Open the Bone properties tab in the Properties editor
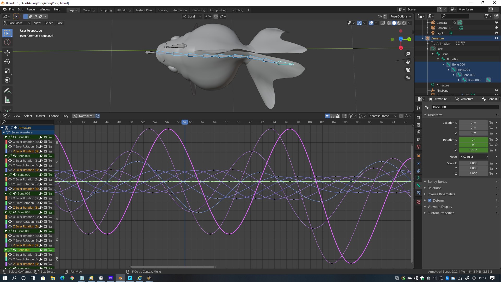 419,185
